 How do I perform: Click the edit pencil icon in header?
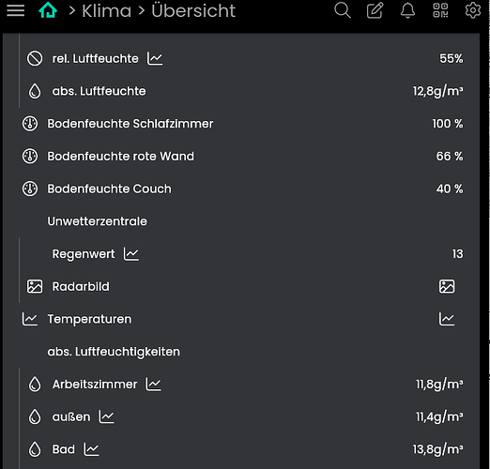pos(375,10)
